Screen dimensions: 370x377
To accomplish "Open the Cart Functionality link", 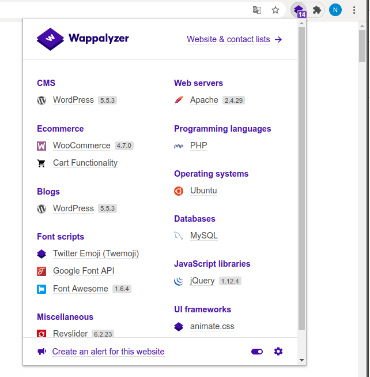I will (85, 163).
